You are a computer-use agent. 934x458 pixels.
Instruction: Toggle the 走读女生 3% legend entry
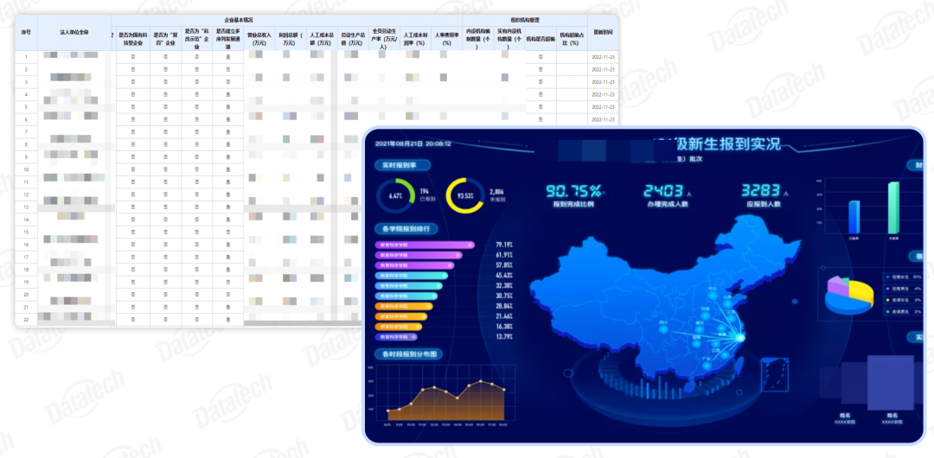coord(904,300)
